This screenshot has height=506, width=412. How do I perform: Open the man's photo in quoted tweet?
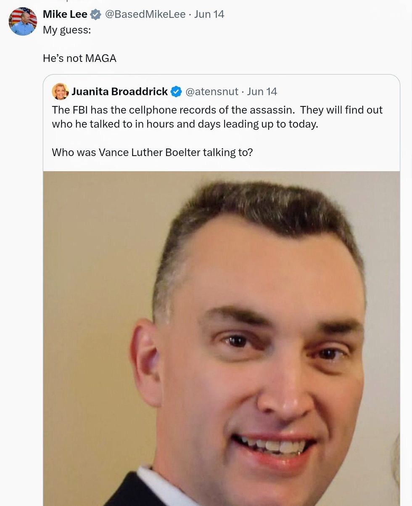(222, 339)
